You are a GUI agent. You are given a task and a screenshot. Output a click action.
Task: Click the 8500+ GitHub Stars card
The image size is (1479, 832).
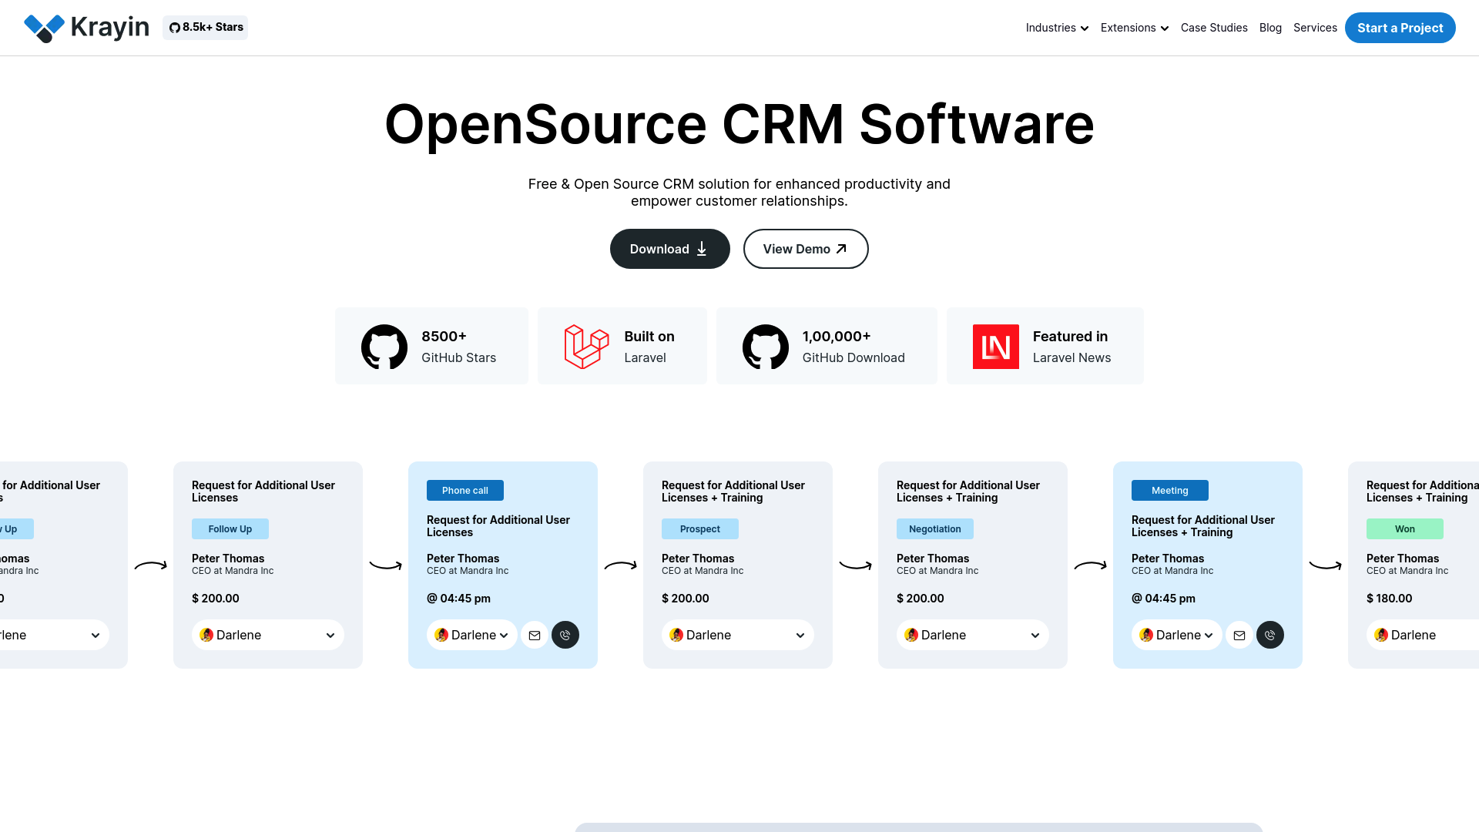[431, 346]
